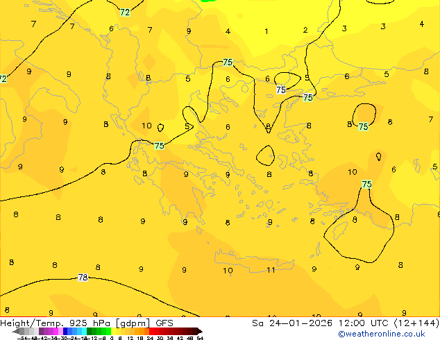Pick the dark blue legend swatch
The image size is (440, 340).
coord(65,331)
